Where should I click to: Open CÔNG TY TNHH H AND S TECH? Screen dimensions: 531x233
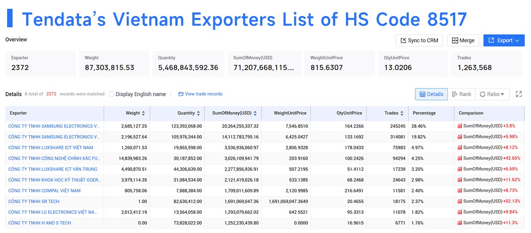pyautogui.click(x=40, y=223)
